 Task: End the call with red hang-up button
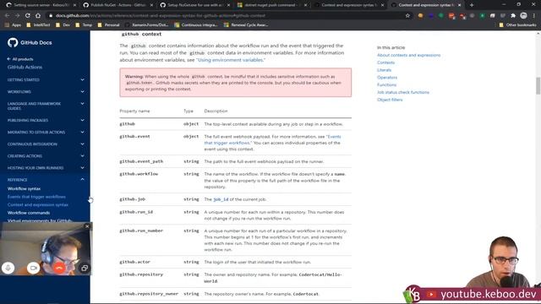(x=59, y=268)
